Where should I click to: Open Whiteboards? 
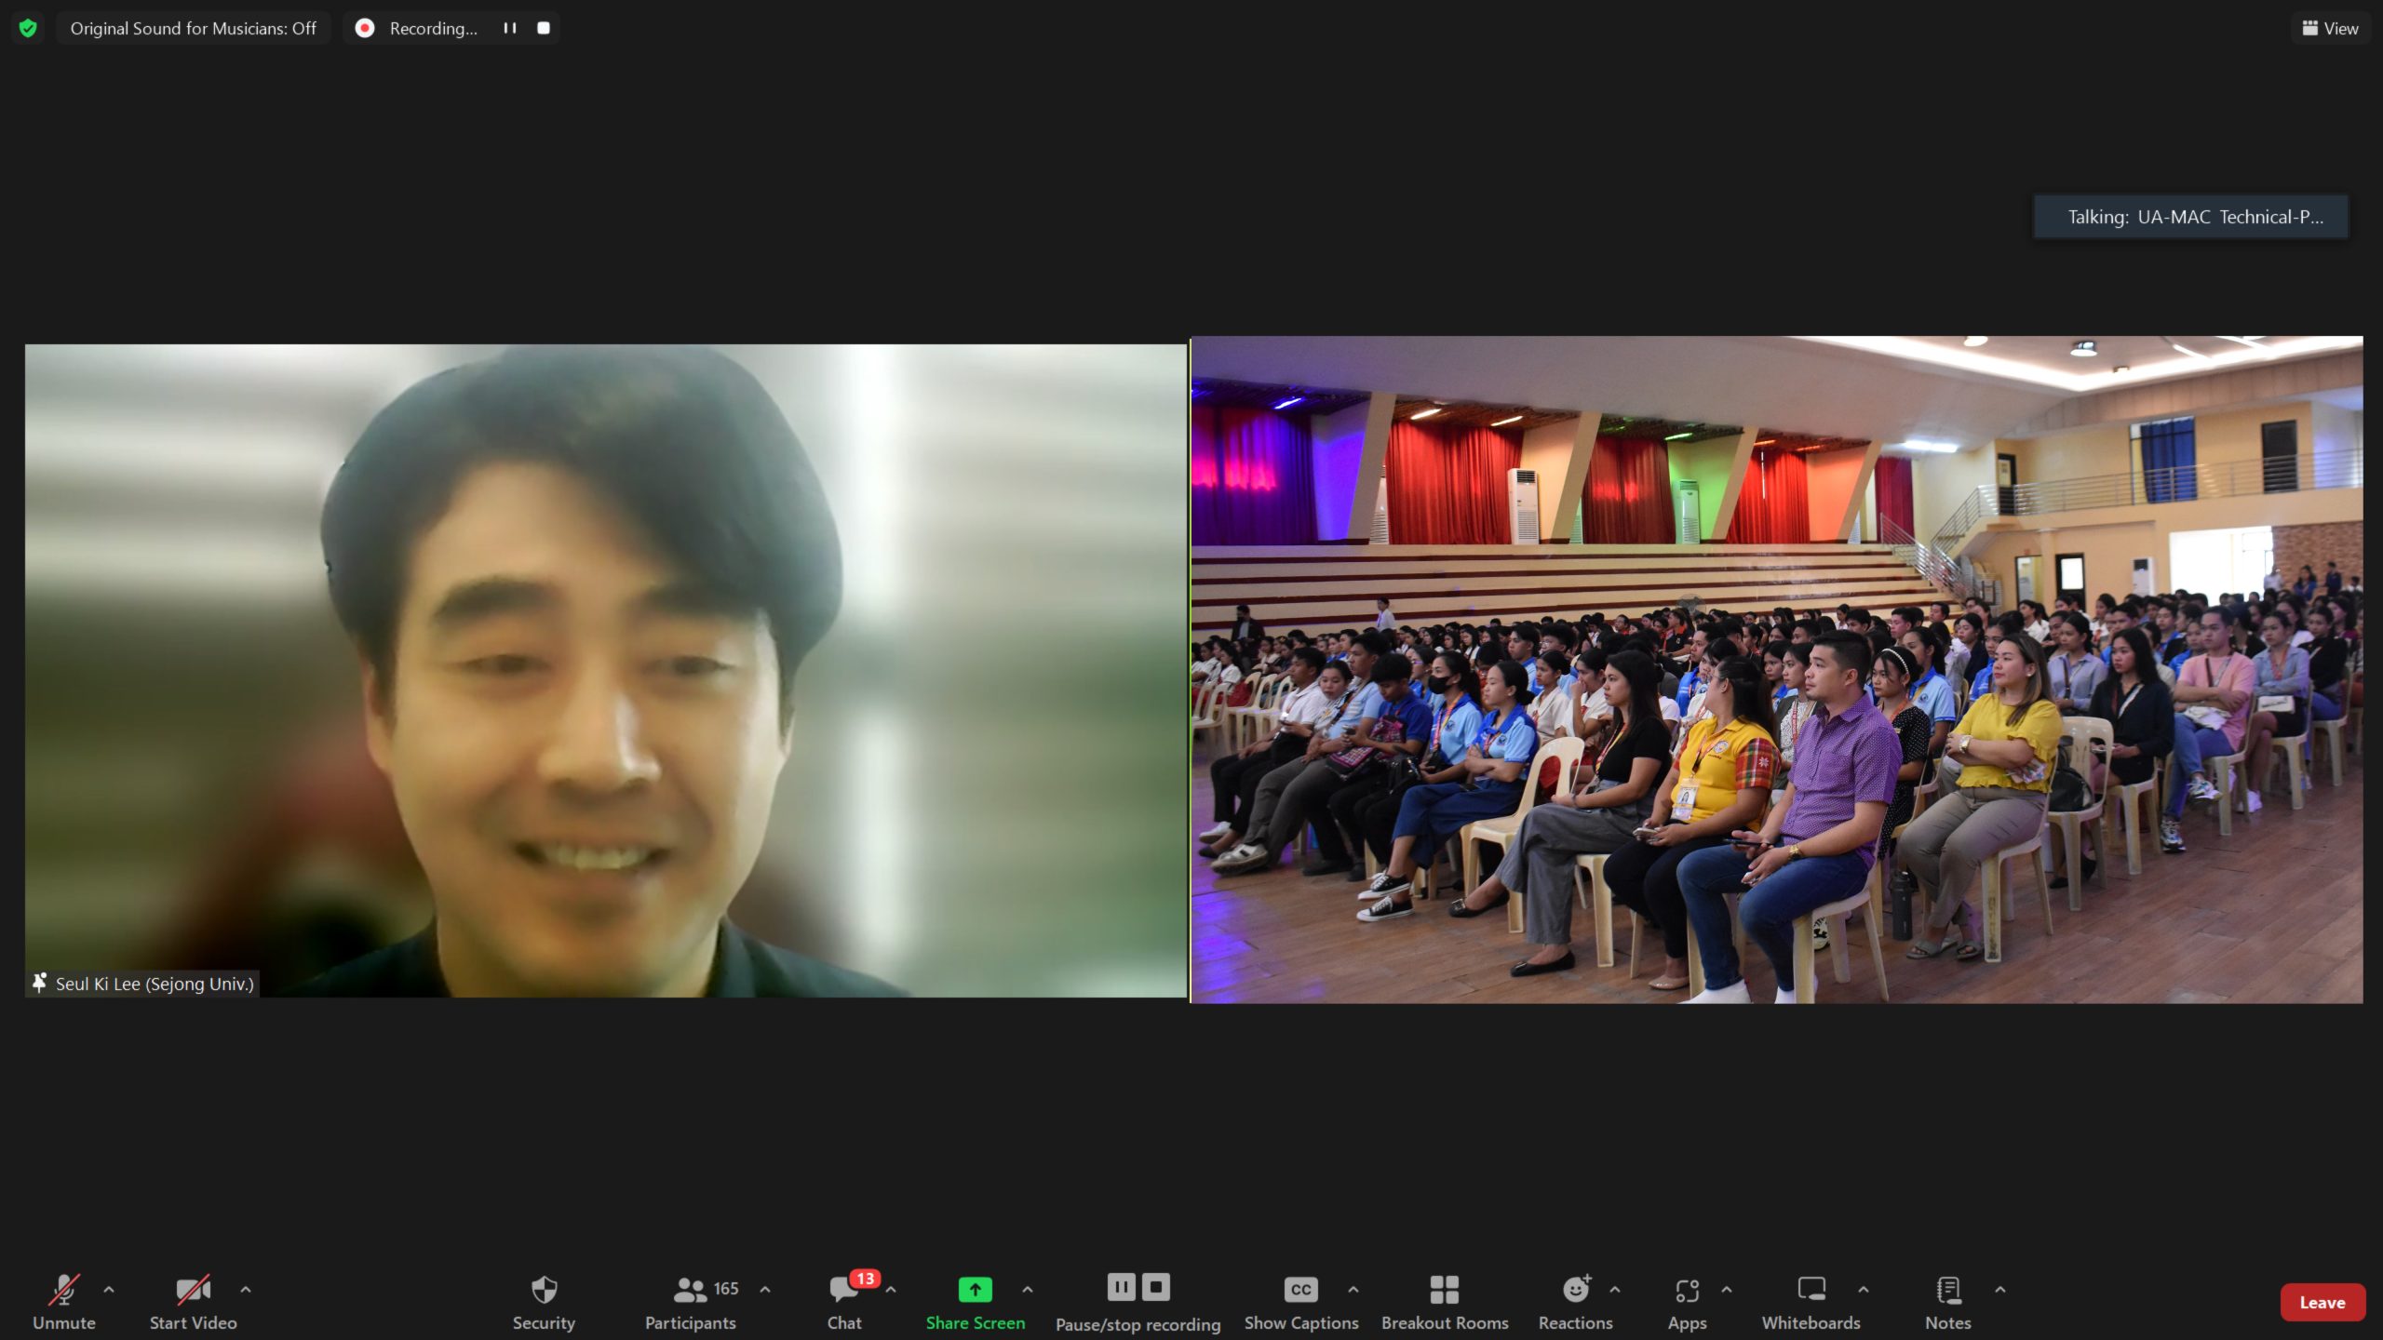coord(1811,1302)
